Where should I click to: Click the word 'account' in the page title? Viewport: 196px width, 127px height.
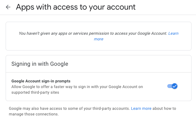[x=122, y=7]
